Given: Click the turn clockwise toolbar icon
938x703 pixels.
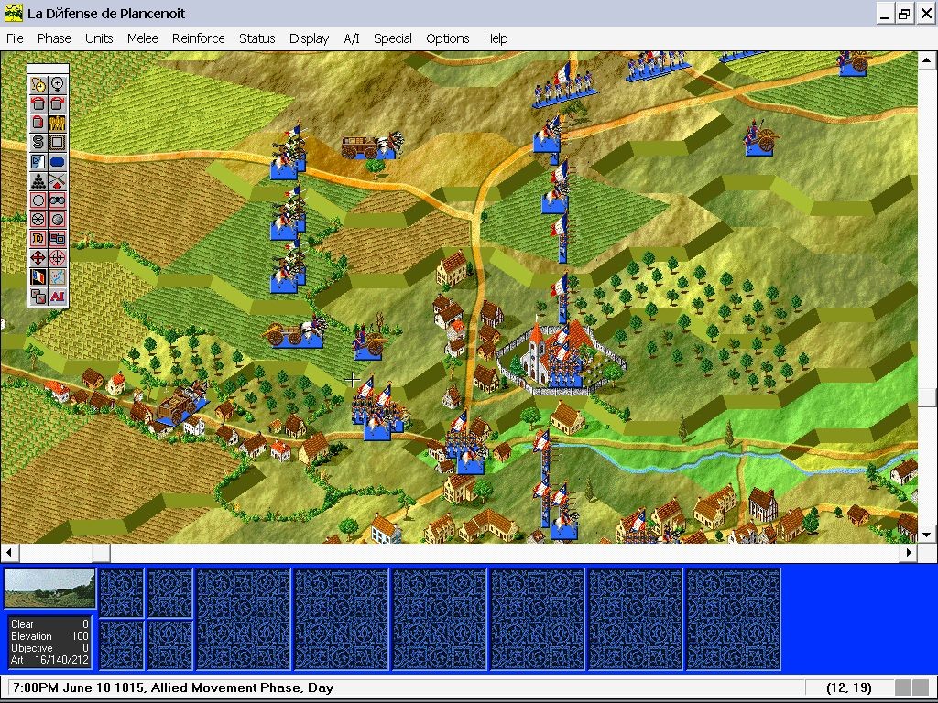Looking at the screenshot, I should coord(58,104).
